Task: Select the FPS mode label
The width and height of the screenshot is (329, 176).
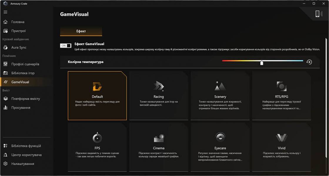Action: (x=97, y=148)
